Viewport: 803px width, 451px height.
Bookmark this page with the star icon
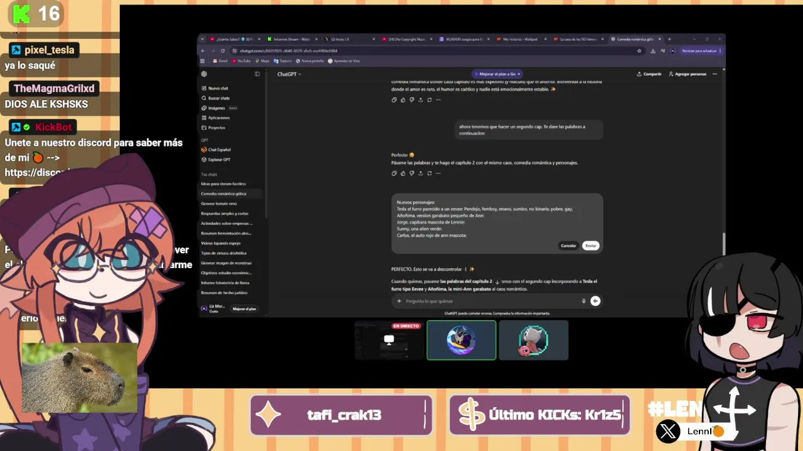point(639,51)
